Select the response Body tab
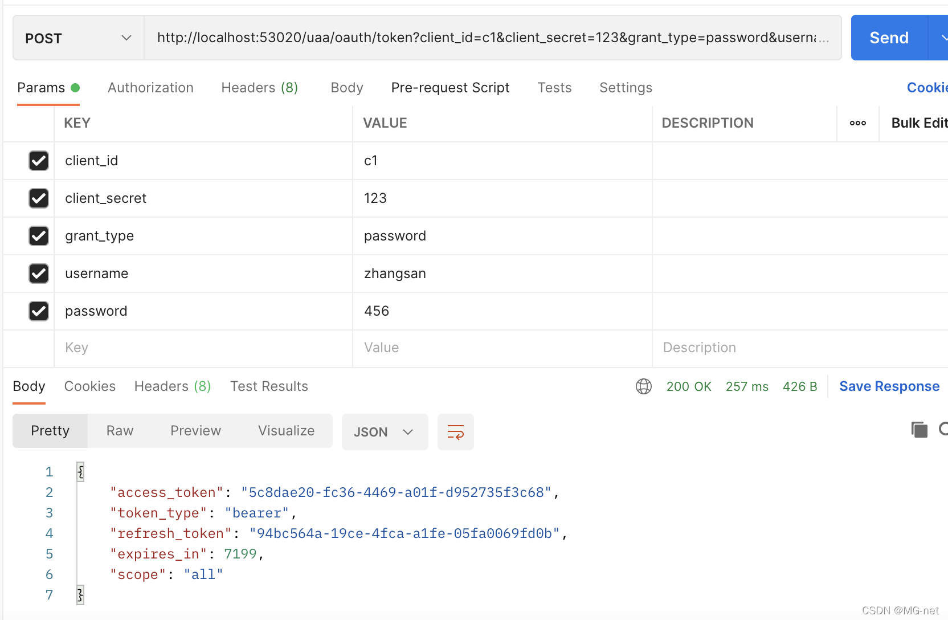 coord(29,386)
